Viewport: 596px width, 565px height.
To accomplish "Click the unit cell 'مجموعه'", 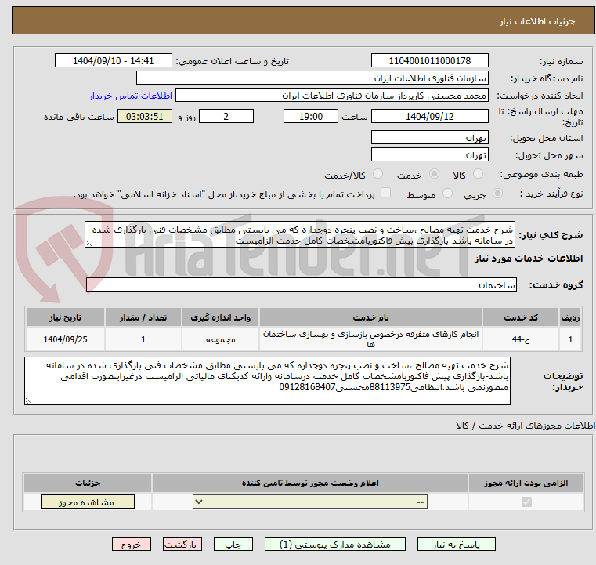I will 220,339.
